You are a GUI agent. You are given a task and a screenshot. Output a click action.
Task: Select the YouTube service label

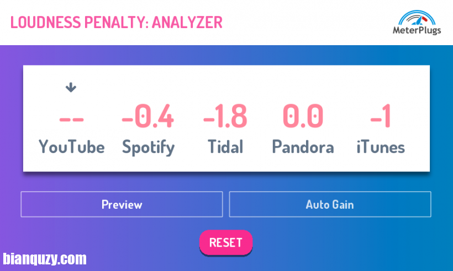click(72, 147)
